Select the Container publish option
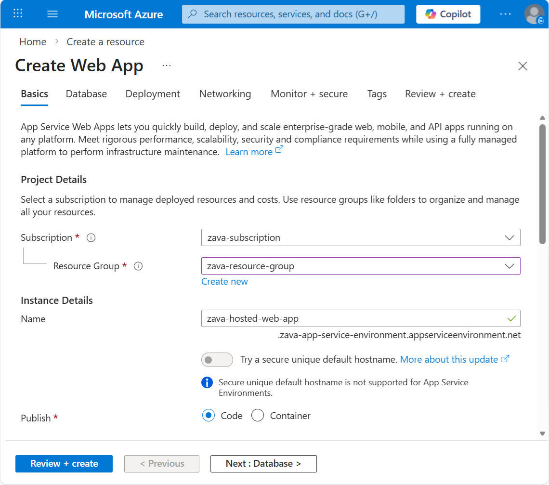The height and width of the screenshot is (485, 549). click(x=258, y=415)
